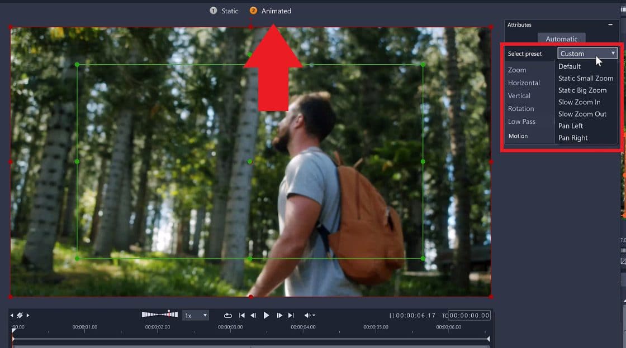Select the Pan Right preset
626x348 pixels.
point(573,138)
